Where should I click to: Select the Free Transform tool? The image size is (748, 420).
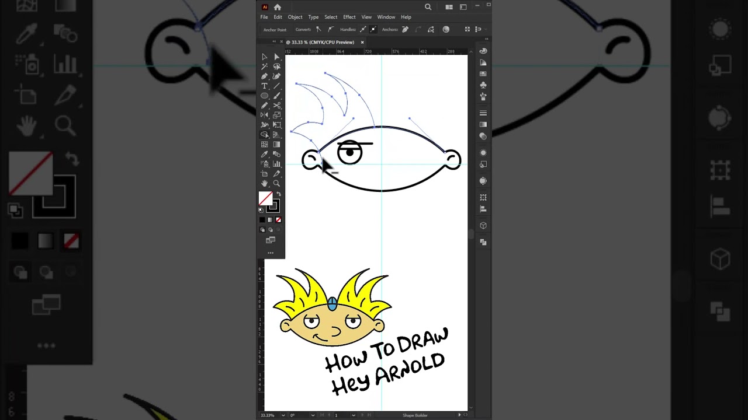pos(276,125)
